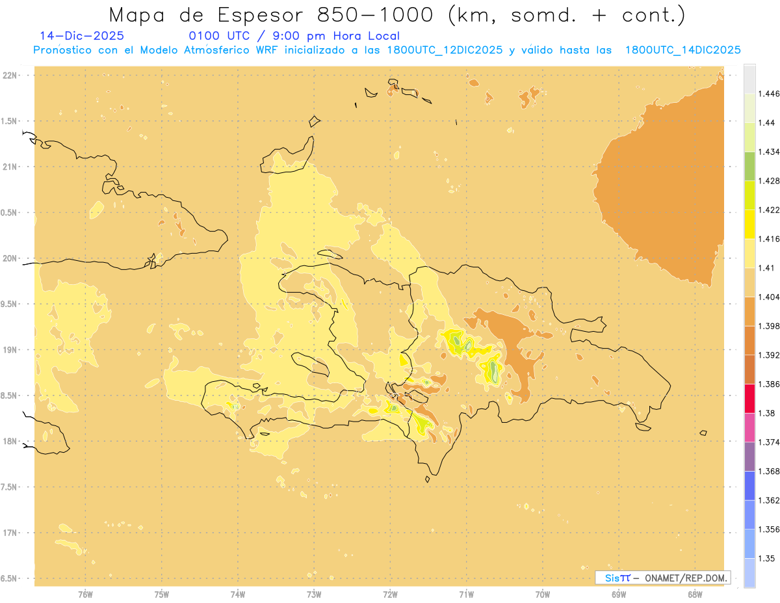780x603 pixels.
Task: Click the pale yellow legend swatch between 1.41 and 1.416
Action: click(x=749, y=253)
